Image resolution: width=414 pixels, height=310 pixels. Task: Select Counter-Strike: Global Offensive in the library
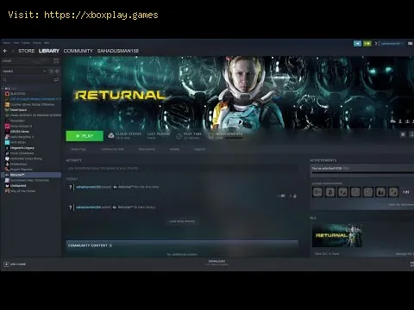click(x=32, y=104)
